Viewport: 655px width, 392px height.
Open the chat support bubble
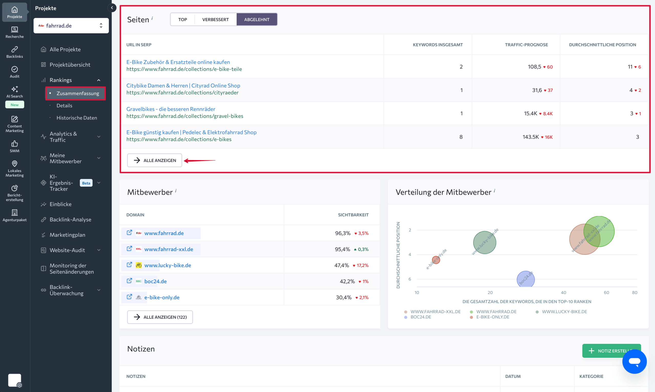click(634, 361)
